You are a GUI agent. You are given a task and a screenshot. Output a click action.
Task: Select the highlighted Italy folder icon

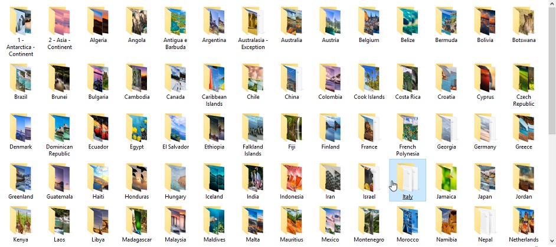[x=407, y=177]
